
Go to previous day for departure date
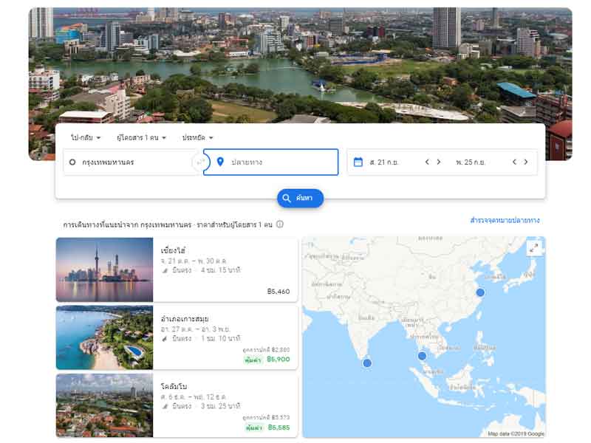pos(427,162)
